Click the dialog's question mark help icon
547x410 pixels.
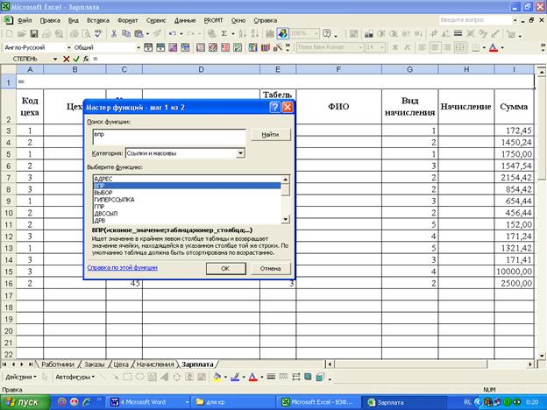(274, 107)
